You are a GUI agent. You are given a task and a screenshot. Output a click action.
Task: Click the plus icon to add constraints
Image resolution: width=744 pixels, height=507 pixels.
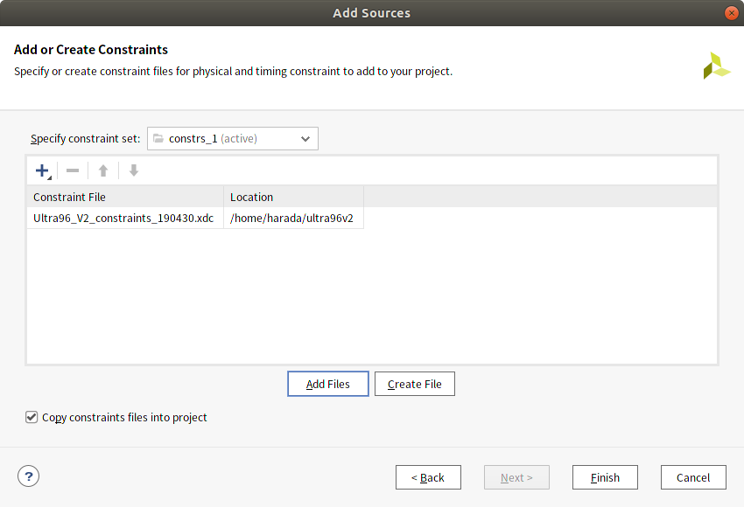[x=43, y=170]
